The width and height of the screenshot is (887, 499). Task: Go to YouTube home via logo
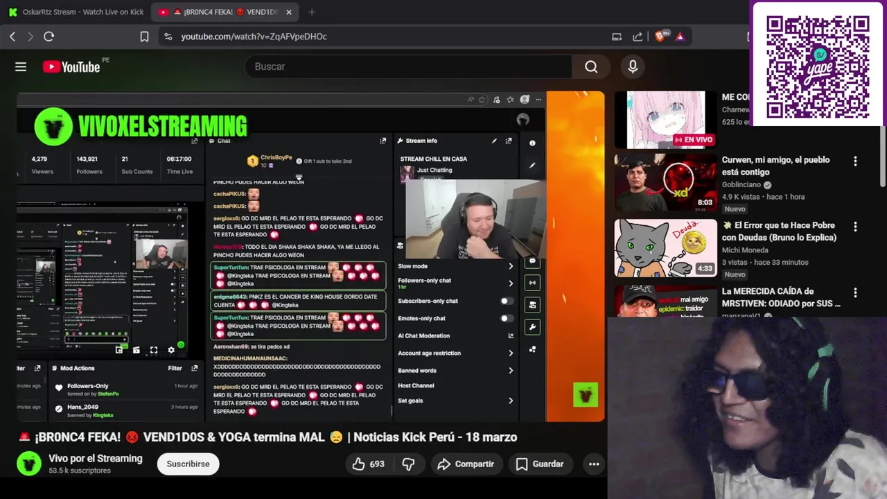(x=71, y=67)
